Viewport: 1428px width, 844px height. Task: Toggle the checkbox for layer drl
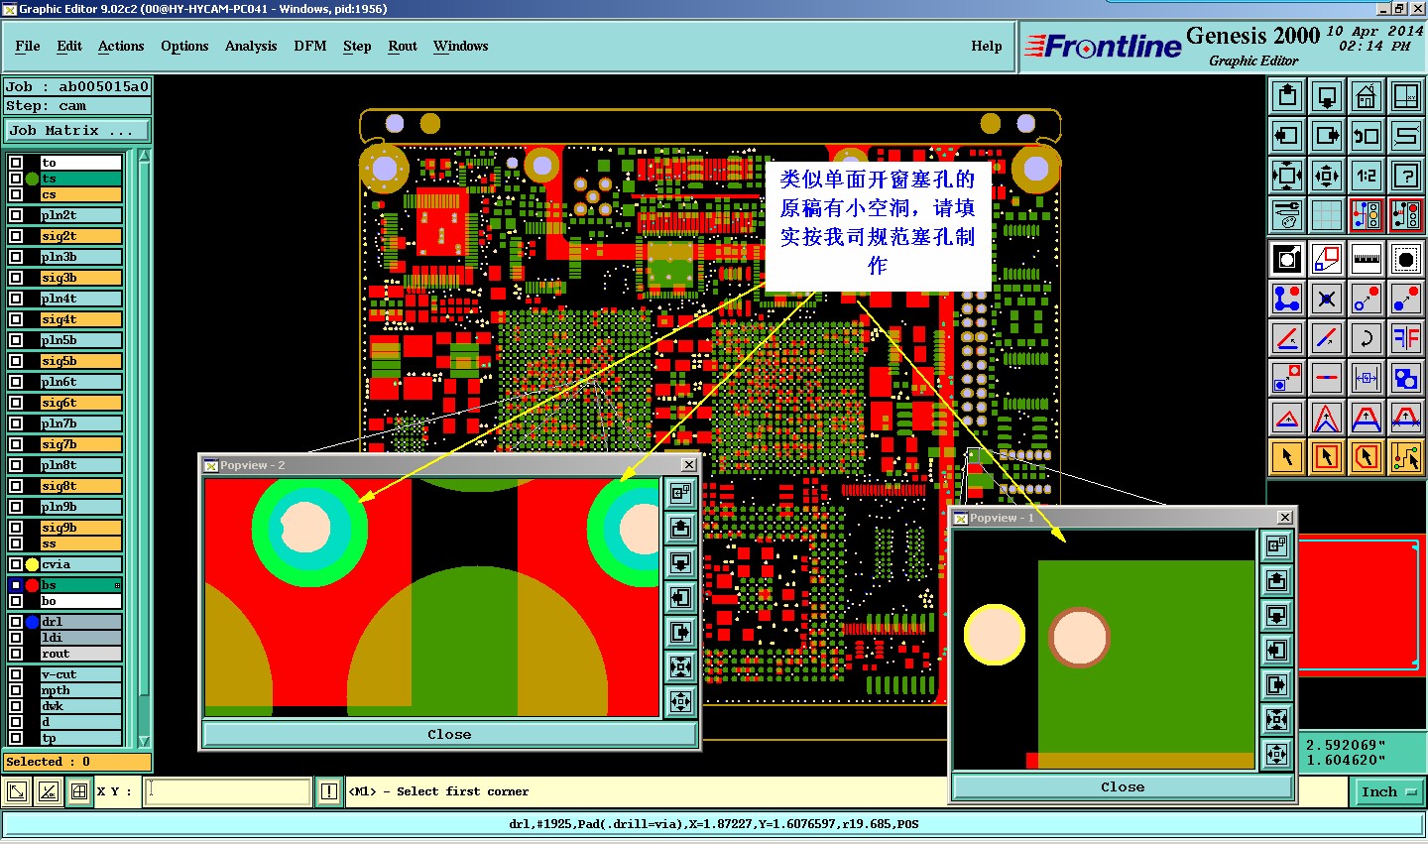[x=16, y=622]
